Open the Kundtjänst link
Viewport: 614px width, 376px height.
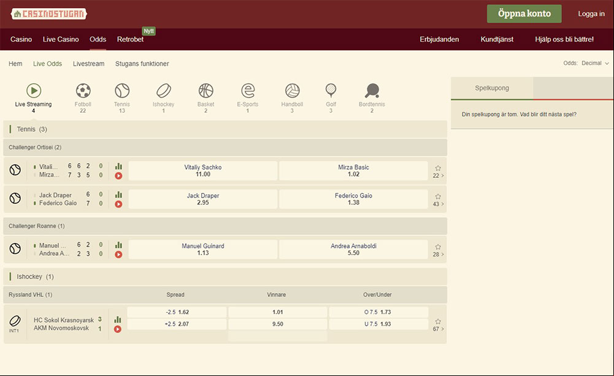[x=497, y=39]
